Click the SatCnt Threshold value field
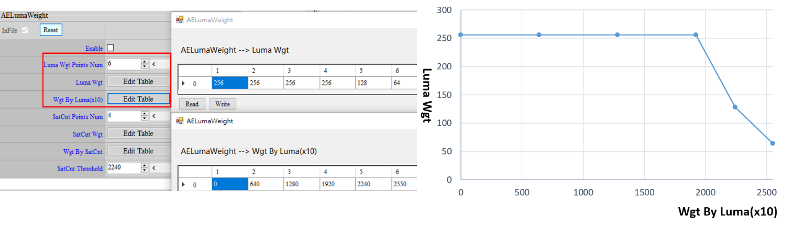Screen dimensions: 792x227 [123, 168]
